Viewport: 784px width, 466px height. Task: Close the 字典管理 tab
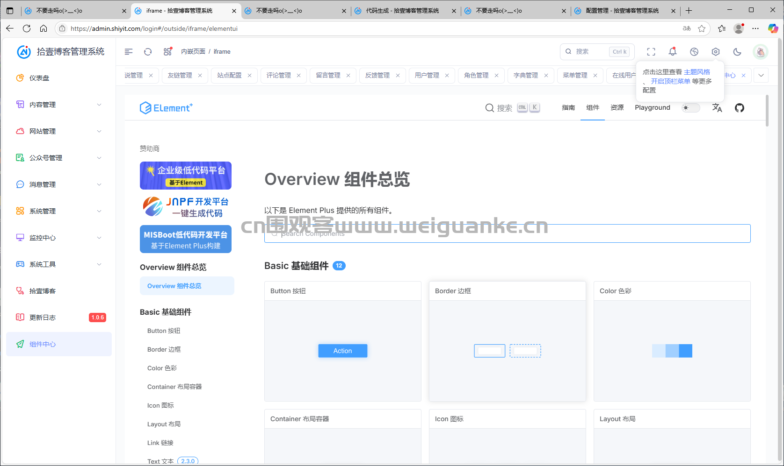coord(546,75)
